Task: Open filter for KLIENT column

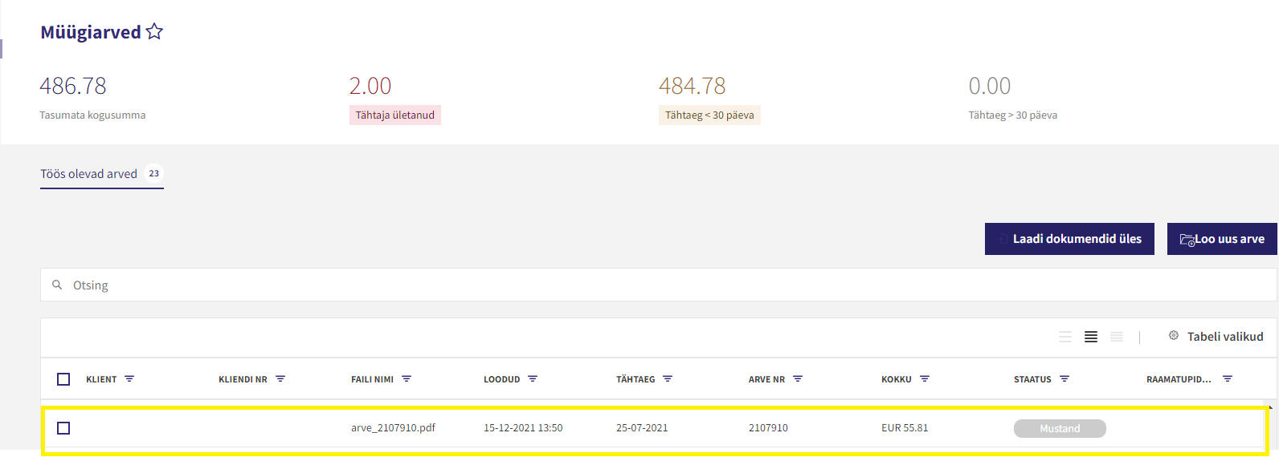Action: [129, 378]
